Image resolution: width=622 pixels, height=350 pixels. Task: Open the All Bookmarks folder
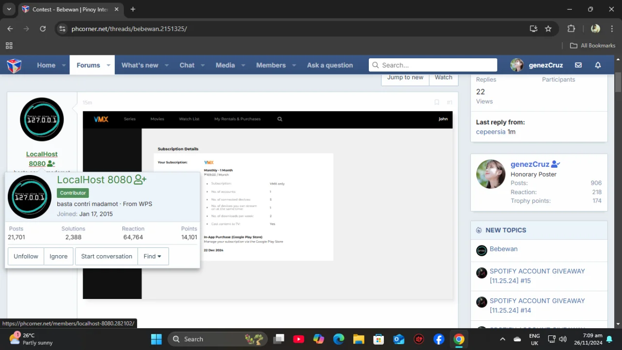(592, 46)
